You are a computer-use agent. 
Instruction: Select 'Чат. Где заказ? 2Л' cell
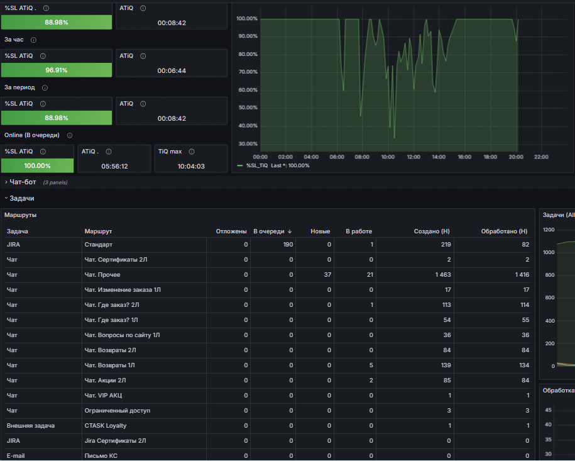click(144, 305)
